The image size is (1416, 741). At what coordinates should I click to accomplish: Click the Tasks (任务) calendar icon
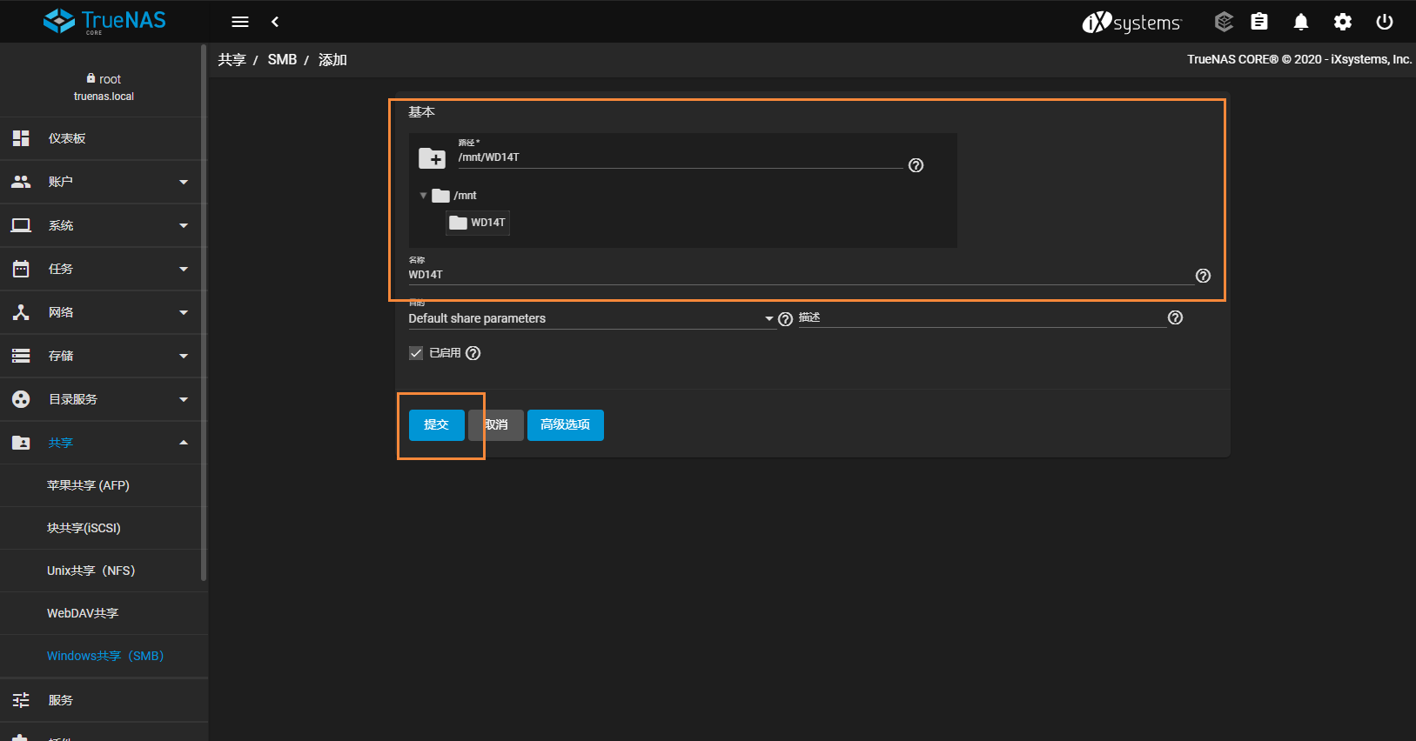coord(21,269)
